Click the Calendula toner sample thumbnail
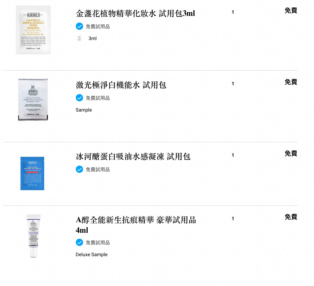This screenshot has width=314, height=286. (x=33, y=30)
